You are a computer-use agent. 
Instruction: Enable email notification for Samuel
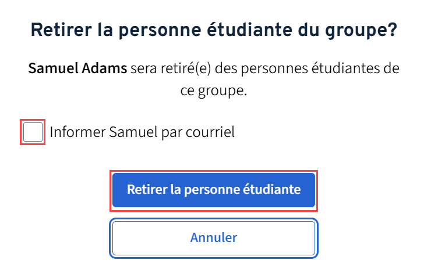[x=33, y=132]
